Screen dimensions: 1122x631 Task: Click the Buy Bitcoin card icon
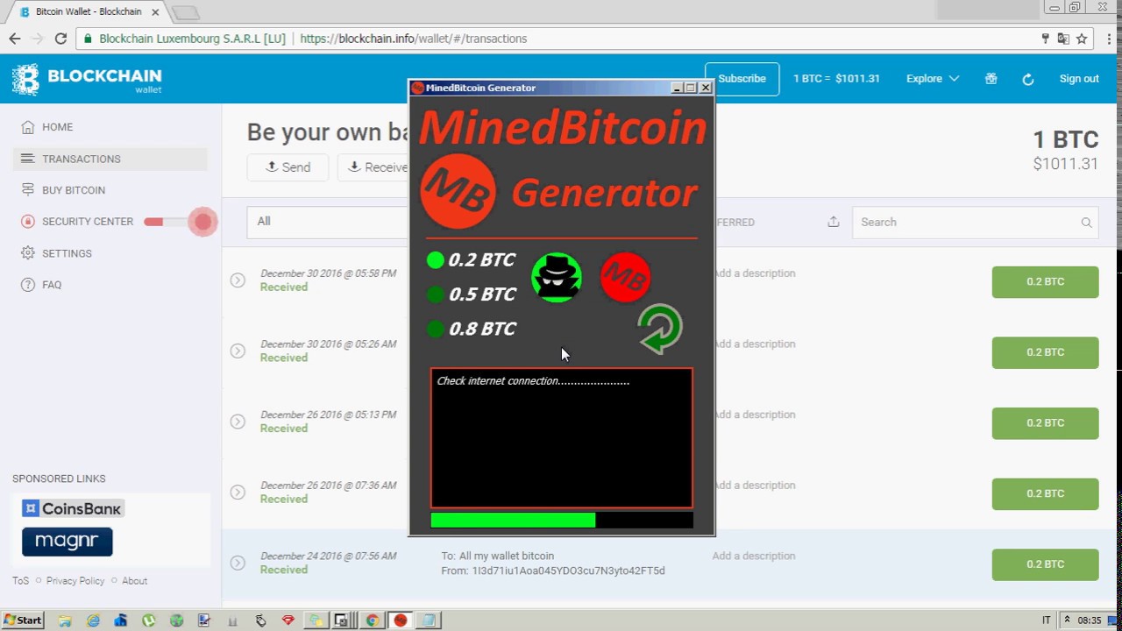[x=28, y=190]
